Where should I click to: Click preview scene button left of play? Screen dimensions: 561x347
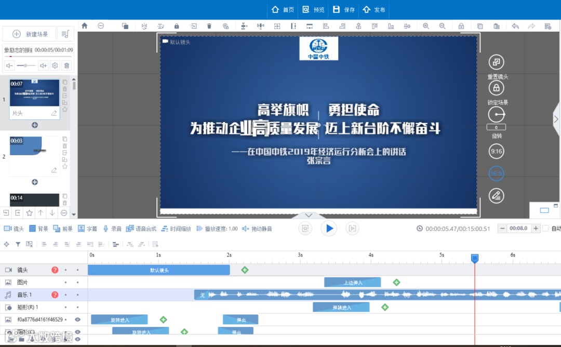point(305,229)
